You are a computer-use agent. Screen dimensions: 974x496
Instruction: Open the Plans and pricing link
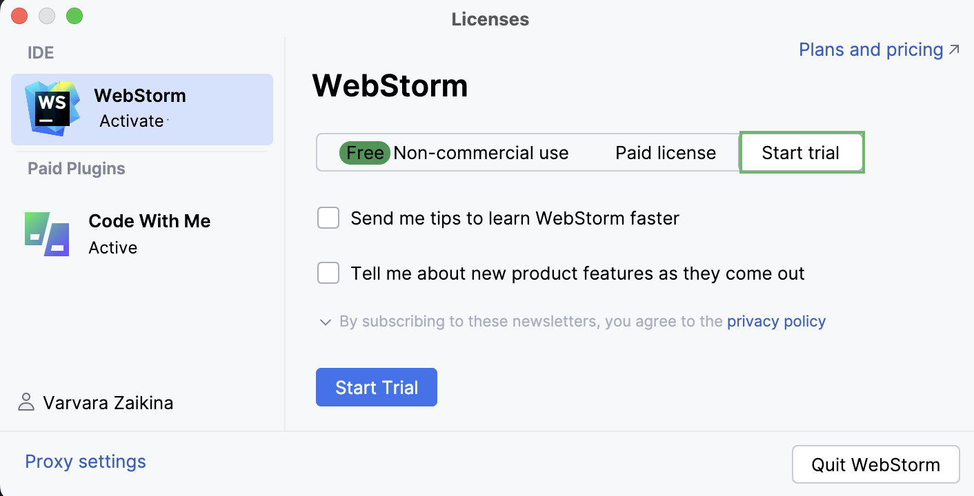871,50
